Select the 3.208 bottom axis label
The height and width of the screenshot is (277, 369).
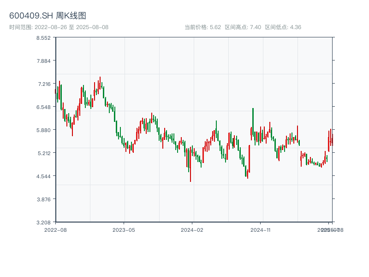(44, 223)
